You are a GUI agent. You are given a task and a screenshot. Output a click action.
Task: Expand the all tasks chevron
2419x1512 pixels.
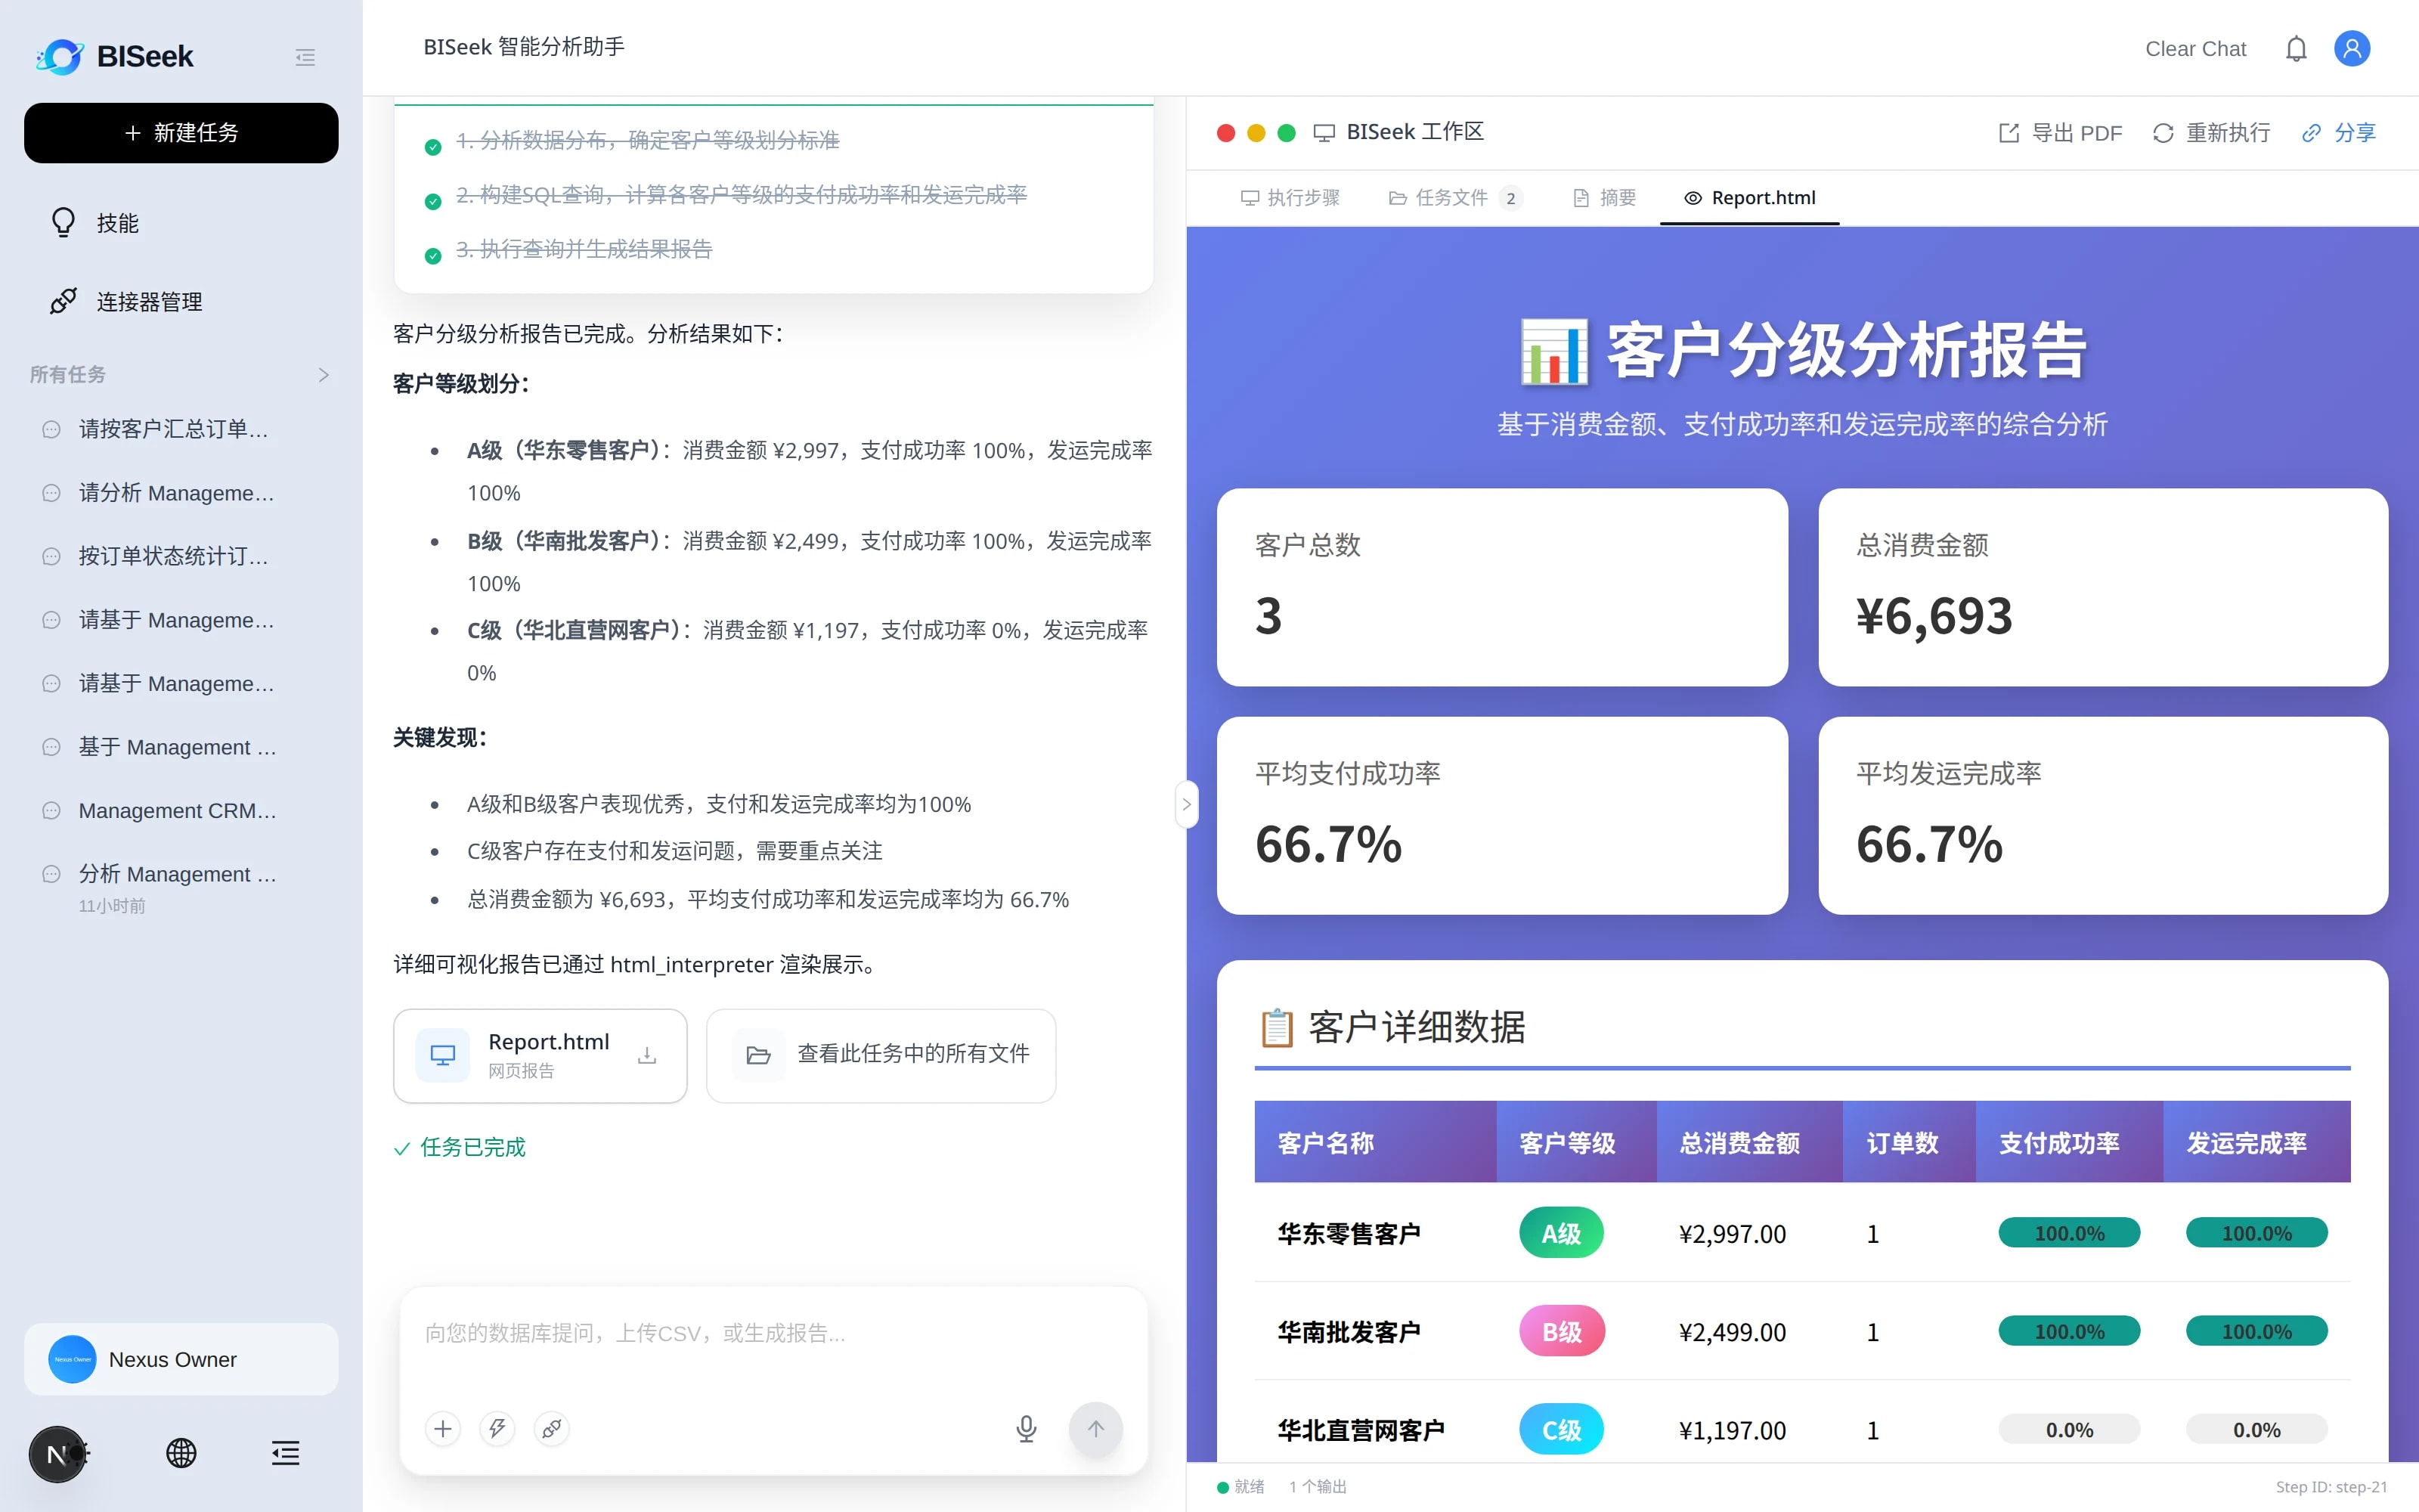pyautogui.click(x=323, y=375)
